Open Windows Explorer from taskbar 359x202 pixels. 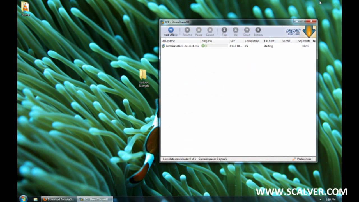tap(36, 199)
